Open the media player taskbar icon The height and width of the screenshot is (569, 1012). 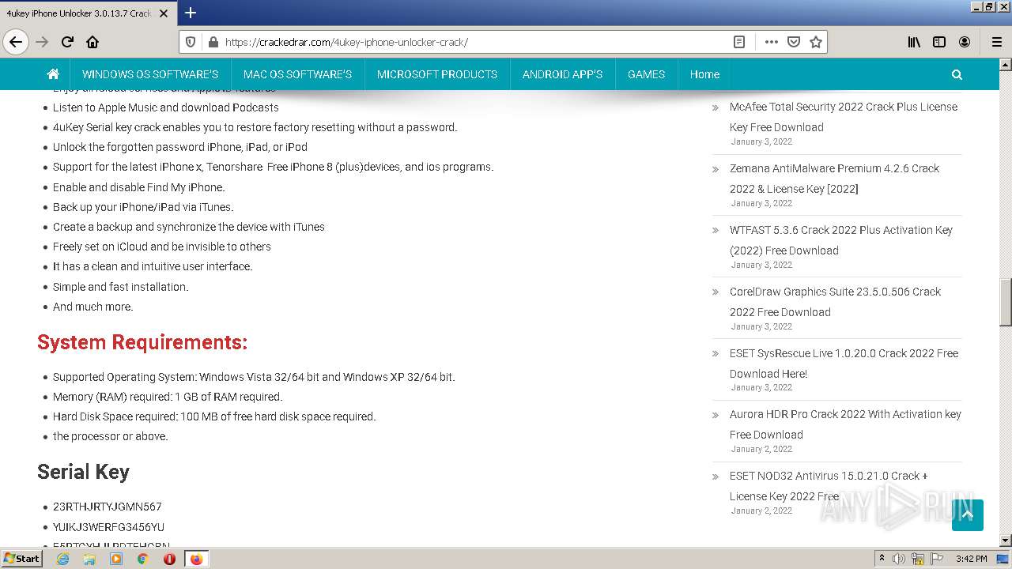[x=116, y=559]
